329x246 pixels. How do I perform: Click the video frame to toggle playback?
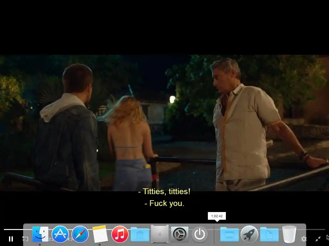coord(164,123)
